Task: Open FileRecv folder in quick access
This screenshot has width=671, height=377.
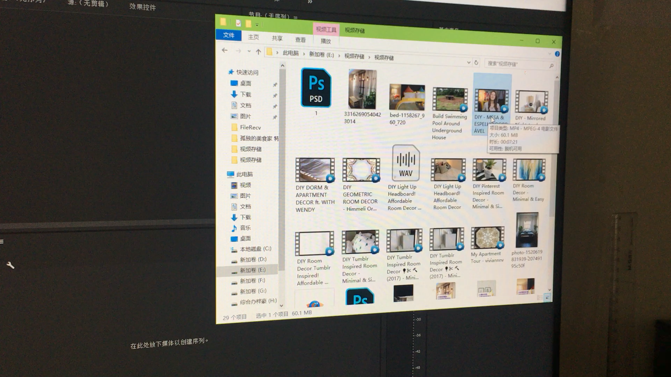Action: 250,127
